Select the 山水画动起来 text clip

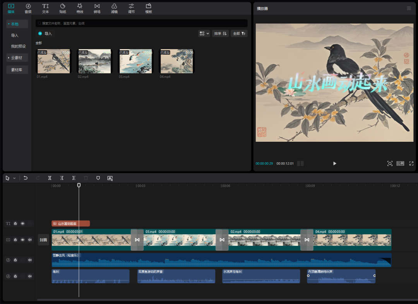pos(71,223)
